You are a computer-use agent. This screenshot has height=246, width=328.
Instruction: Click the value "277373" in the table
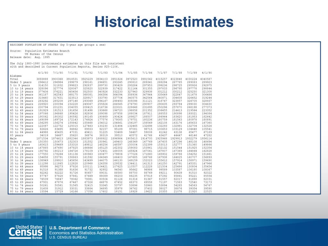tap(207, 107)
